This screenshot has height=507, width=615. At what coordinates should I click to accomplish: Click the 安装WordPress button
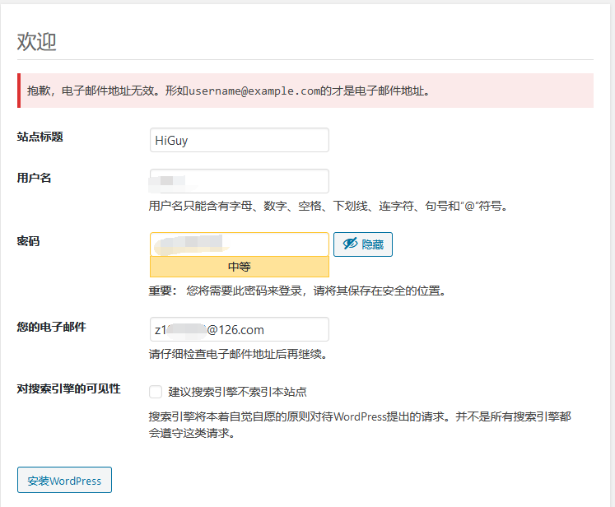pos(64,480)
